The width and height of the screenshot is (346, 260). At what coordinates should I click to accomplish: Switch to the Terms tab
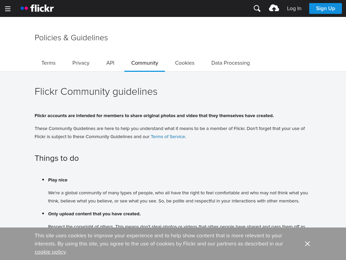point(48,63)
